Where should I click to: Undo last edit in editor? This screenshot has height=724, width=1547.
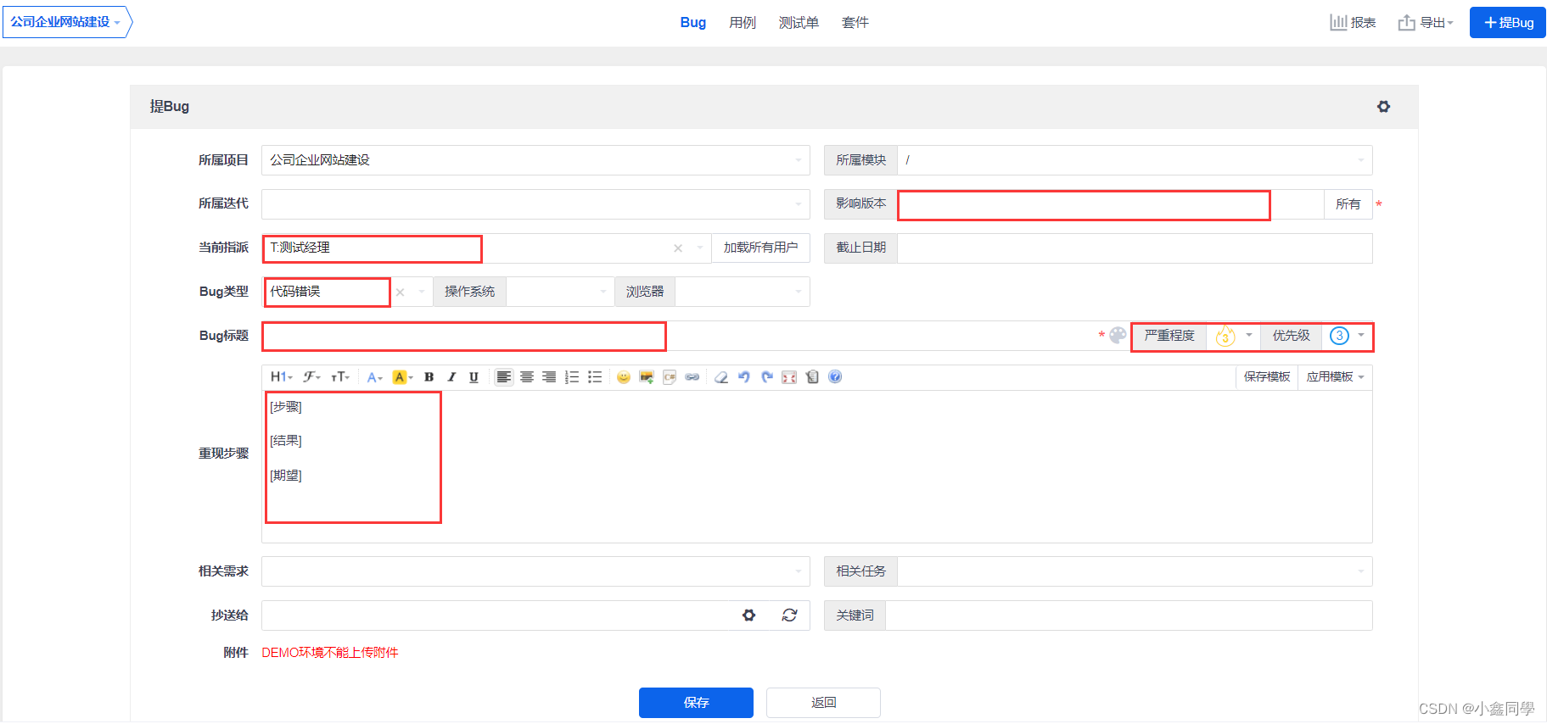[744, 377]
